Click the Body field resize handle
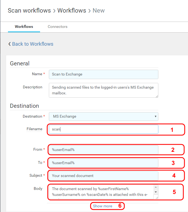The height and width of the screenshot is (212, 188). coord(156,198)
